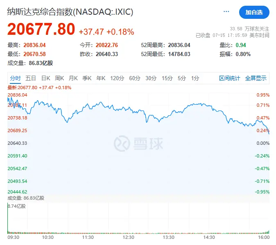Click the 33.58 万球友关注 followers text
The height and width of the screenshot is (245, 276).
coord(249,29)
